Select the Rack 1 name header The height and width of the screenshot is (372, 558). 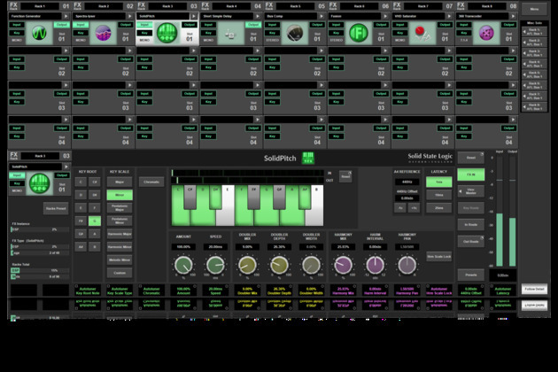tap(40, 6)
